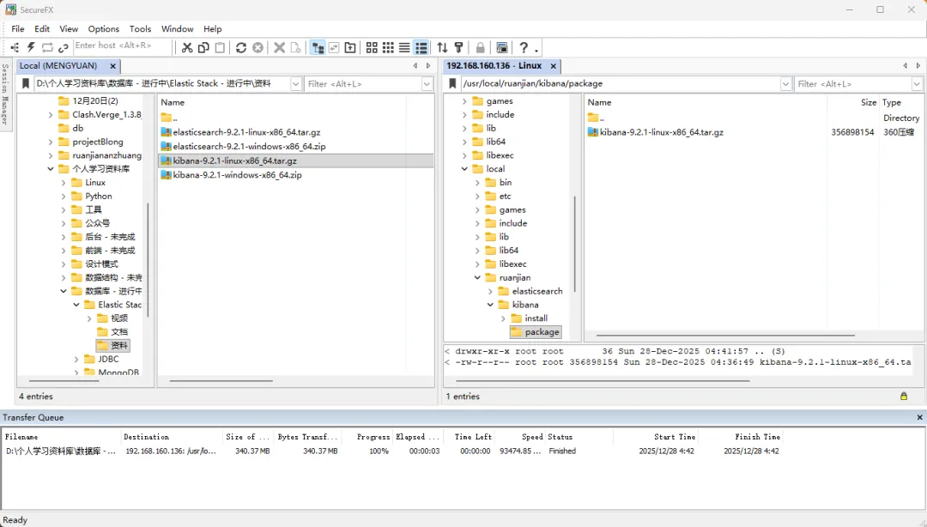927x527 pixels.
Task: Click the Properties page icon after Delete
Action: (x=295, y=47)
